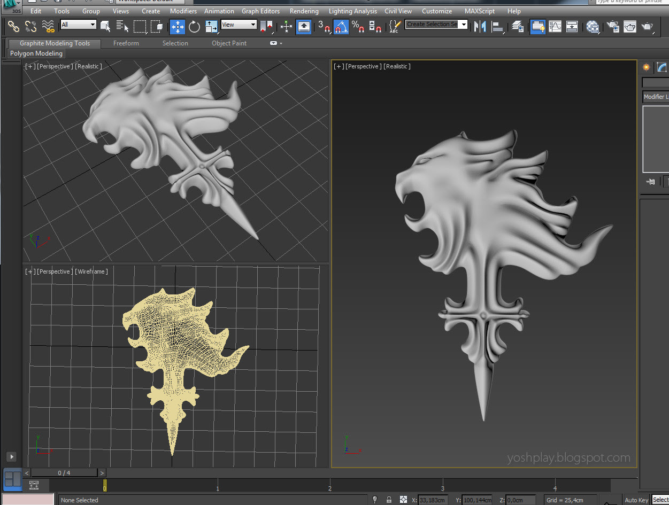This screenshot has height=505, width=669.
Task: Open Render Setup dialog
Action: pyautogui.click(x=613, y=26)
